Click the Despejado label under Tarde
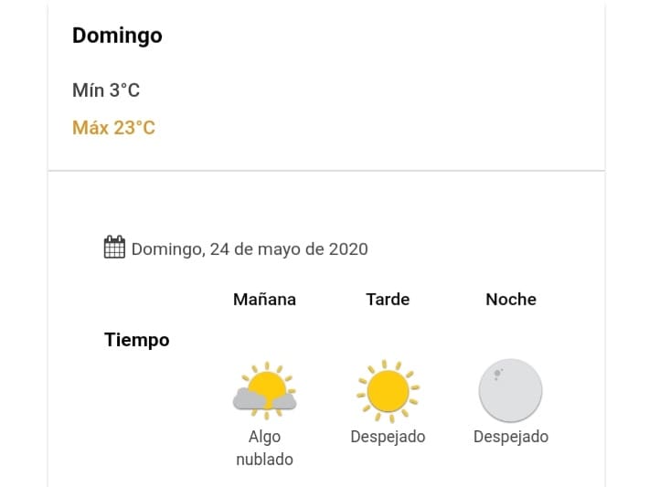Screen dimensions: 649x487 coord(388,437)
